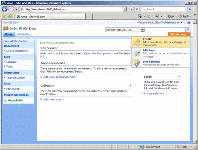Open Shared Documents in Quick Launch

17,51
